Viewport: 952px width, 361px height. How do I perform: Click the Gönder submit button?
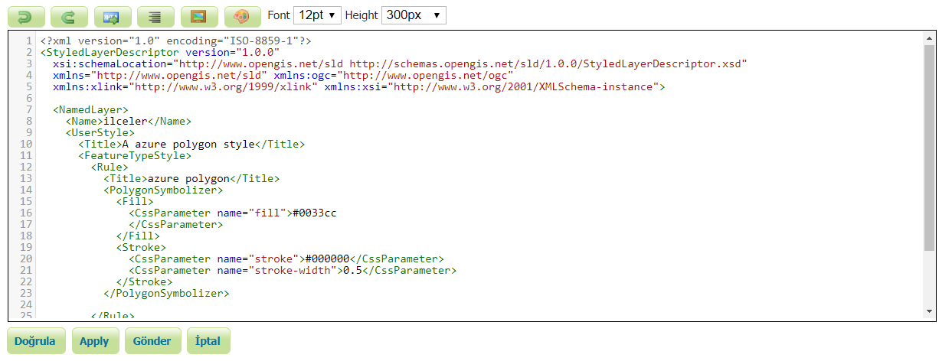click(152, 341)
